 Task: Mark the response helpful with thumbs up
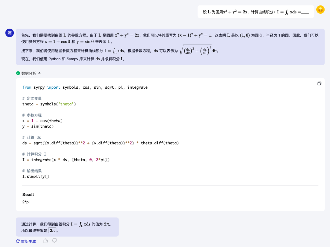45,241
